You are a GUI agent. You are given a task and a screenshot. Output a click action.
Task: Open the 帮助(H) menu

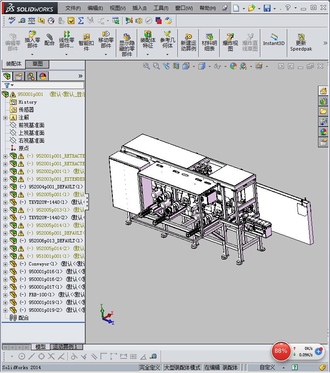point(207,8)
